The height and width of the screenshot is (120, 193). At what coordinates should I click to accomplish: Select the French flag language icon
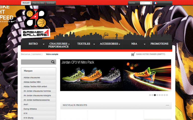(155, 3)
